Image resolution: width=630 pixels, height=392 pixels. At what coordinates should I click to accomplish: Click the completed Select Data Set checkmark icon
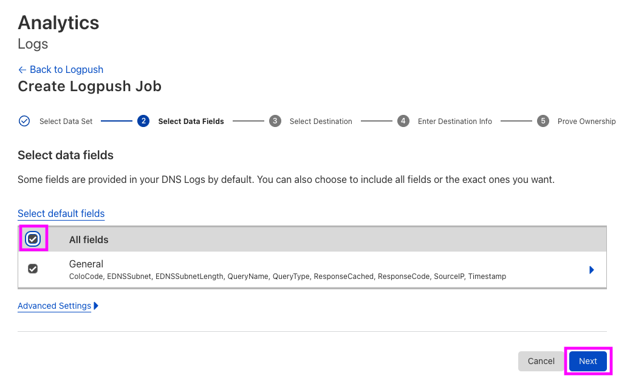click(x=24, y=121)
